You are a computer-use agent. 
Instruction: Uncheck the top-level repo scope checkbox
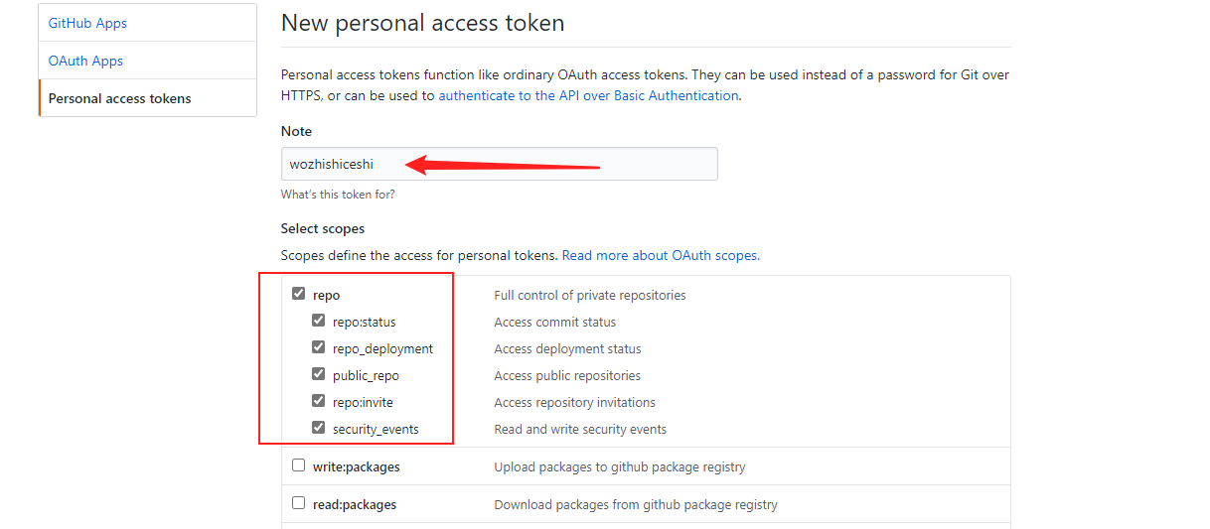[298, 294]
